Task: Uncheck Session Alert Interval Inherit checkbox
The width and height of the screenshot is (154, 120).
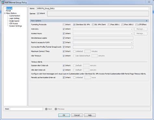Action: point(64,66)
